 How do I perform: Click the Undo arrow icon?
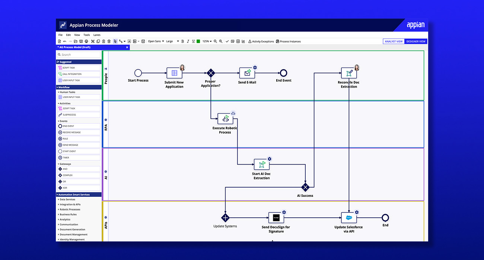click(x=65, y=41)
